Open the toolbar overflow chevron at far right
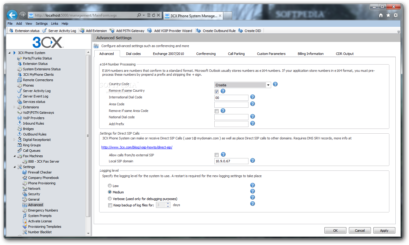The height and width of the screenshot is (245, 409). tap(398, 32)
